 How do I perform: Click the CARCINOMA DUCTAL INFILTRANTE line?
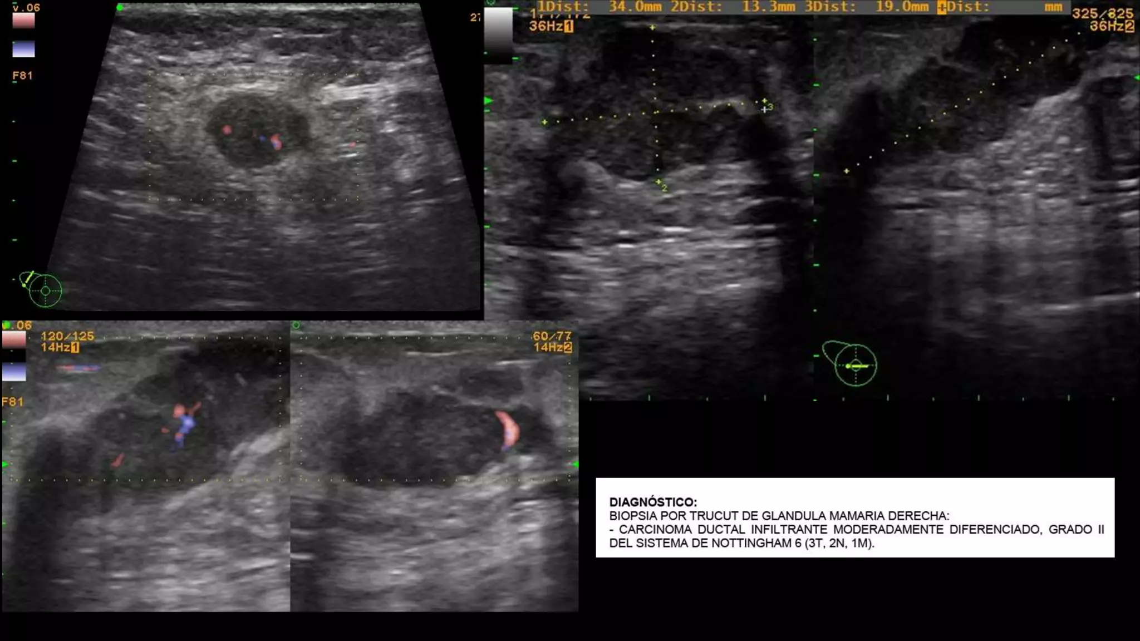pyautogui.click(x=857, y=530)
